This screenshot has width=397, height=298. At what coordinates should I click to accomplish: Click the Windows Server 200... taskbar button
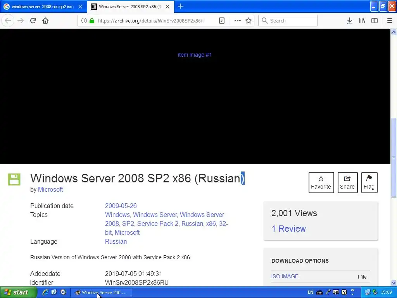coord(101,293)
